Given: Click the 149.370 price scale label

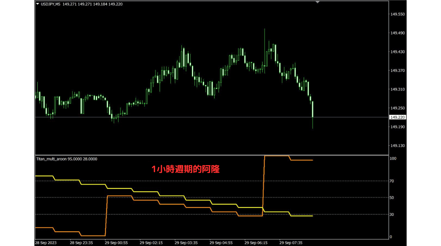Looking at the screenshot, I should pyautogui.click(x=398, y=70).
